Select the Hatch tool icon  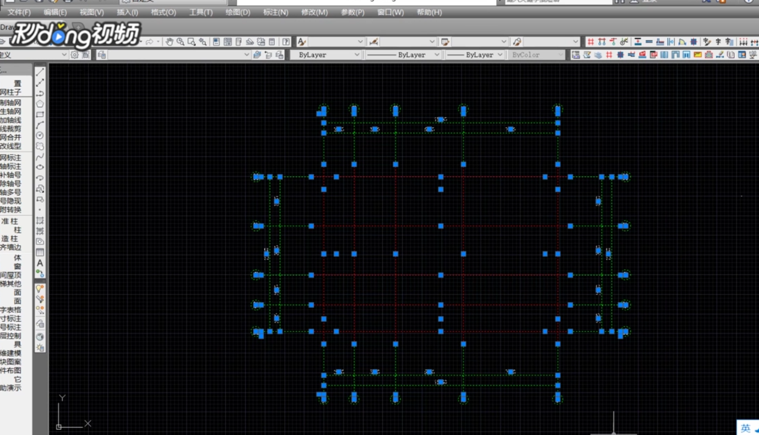pyautogui.click(x=40, y=220)
